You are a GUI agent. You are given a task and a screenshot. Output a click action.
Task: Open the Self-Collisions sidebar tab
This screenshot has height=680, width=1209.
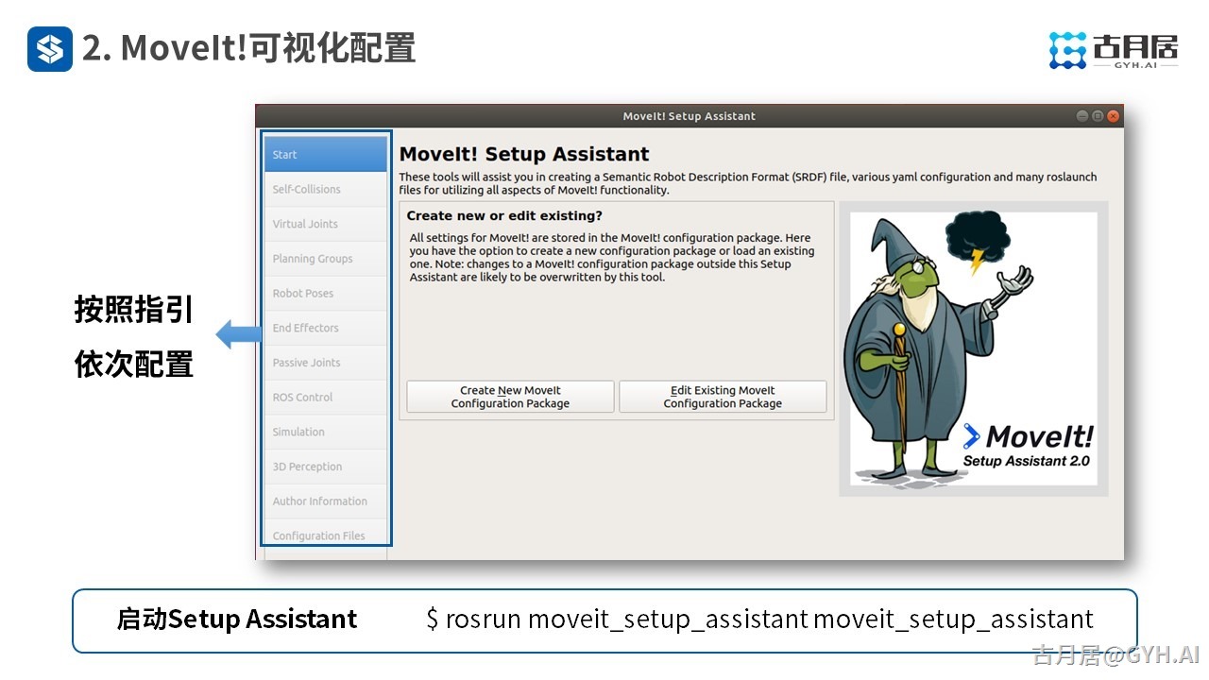(326, 189)
